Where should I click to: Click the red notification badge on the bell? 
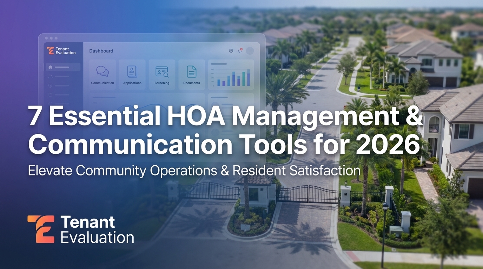pyautogui.click(x=241, y=49)
